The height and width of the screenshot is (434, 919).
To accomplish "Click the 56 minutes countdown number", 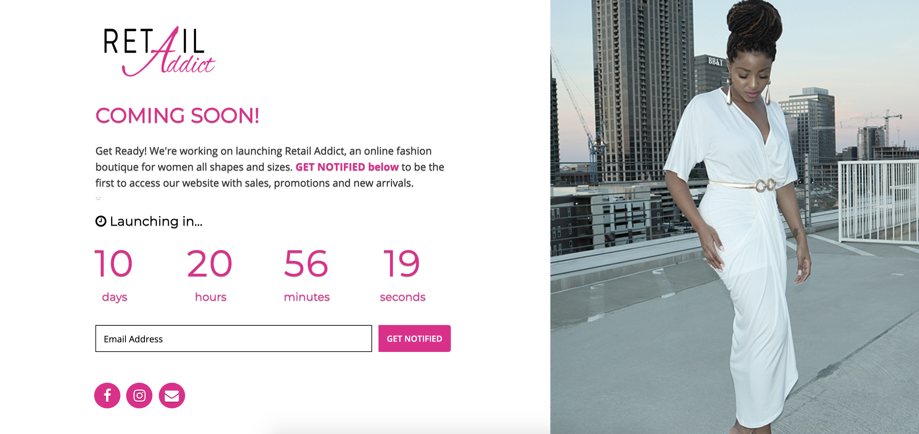I will (306, 263).
